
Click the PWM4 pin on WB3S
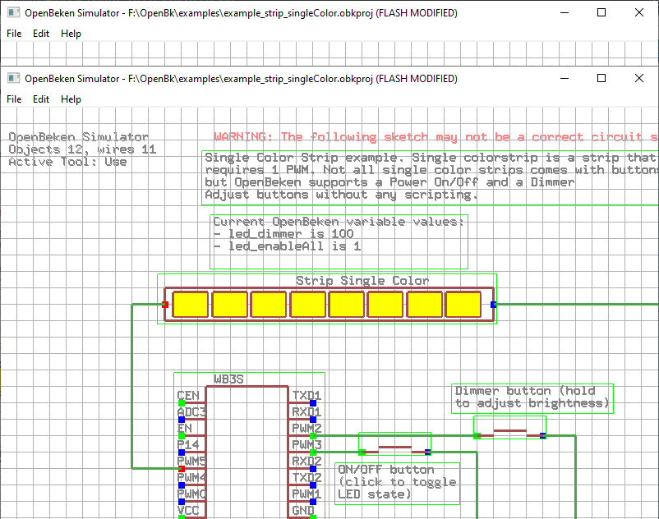point(182,485)
